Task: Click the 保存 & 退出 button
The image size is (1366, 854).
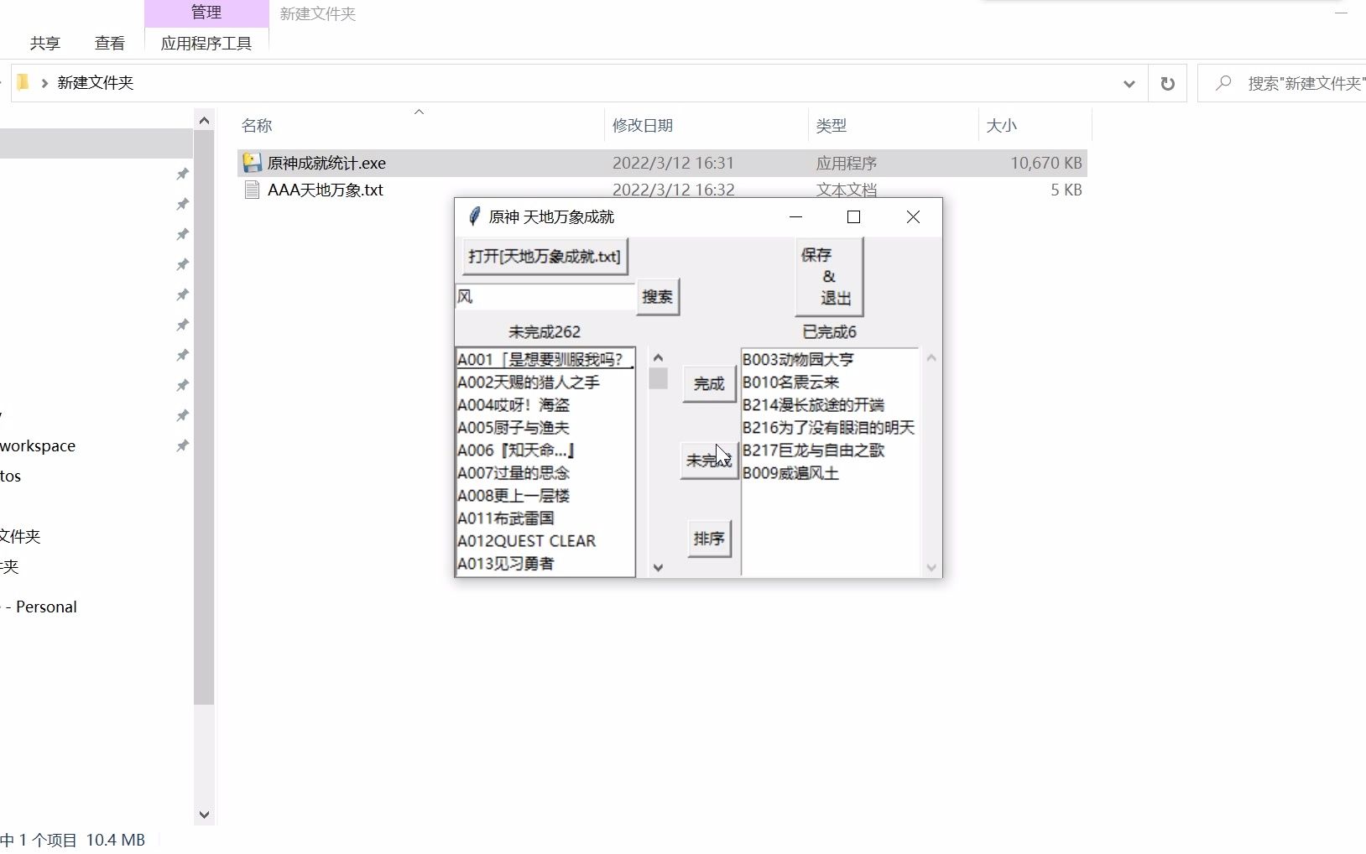Action: pos(828,276)
